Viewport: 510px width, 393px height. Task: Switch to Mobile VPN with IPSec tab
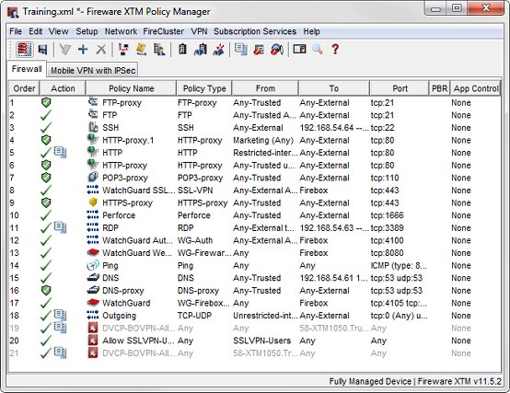[93, 70]
